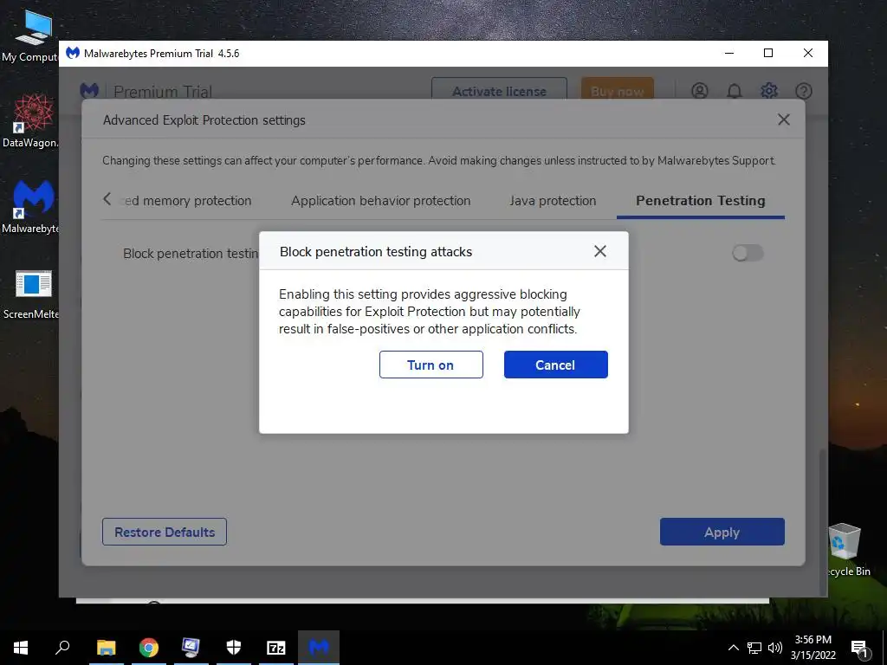This screenshot has width=887, height=665.
Task: Open the notifications bell icon
Action: click(735, 90)
